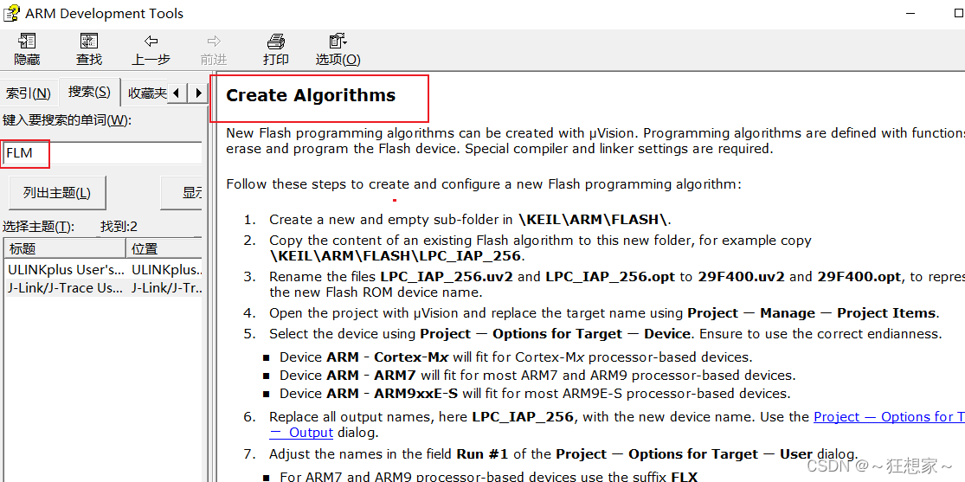Select the ULINKplus User's topic row
965x482 pixels.
[x=103, y=270]
